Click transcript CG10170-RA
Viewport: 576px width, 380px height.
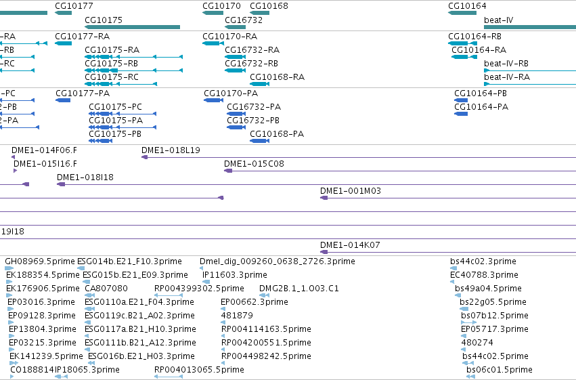pyautogui.click(x=213, y=43)
